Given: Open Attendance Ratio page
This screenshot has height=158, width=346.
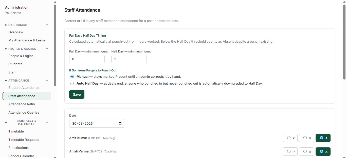Looking at the screenshot, I should (x=22, y=104).
